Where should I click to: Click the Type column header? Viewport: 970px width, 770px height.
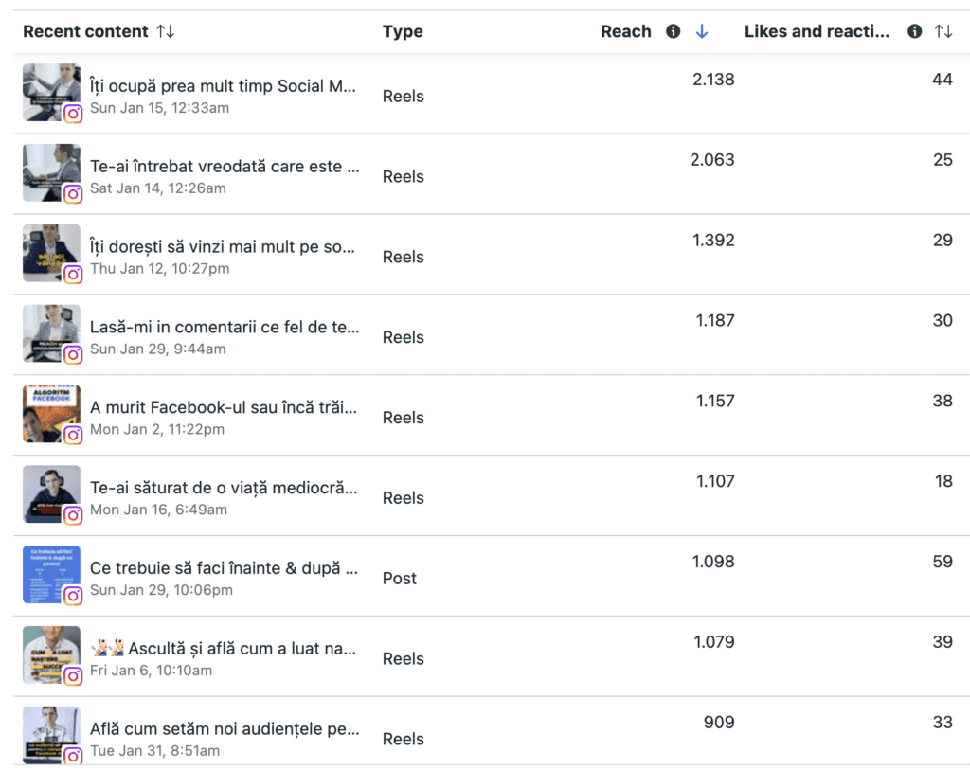click(x=403, y=31)
